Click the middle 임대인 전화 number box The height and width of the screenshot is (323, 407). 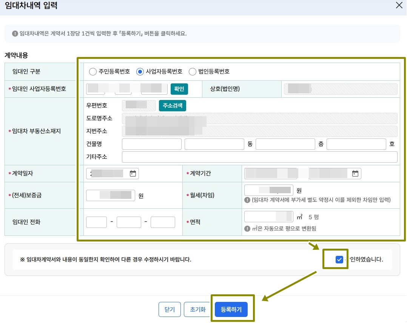[x=129, y=222]
